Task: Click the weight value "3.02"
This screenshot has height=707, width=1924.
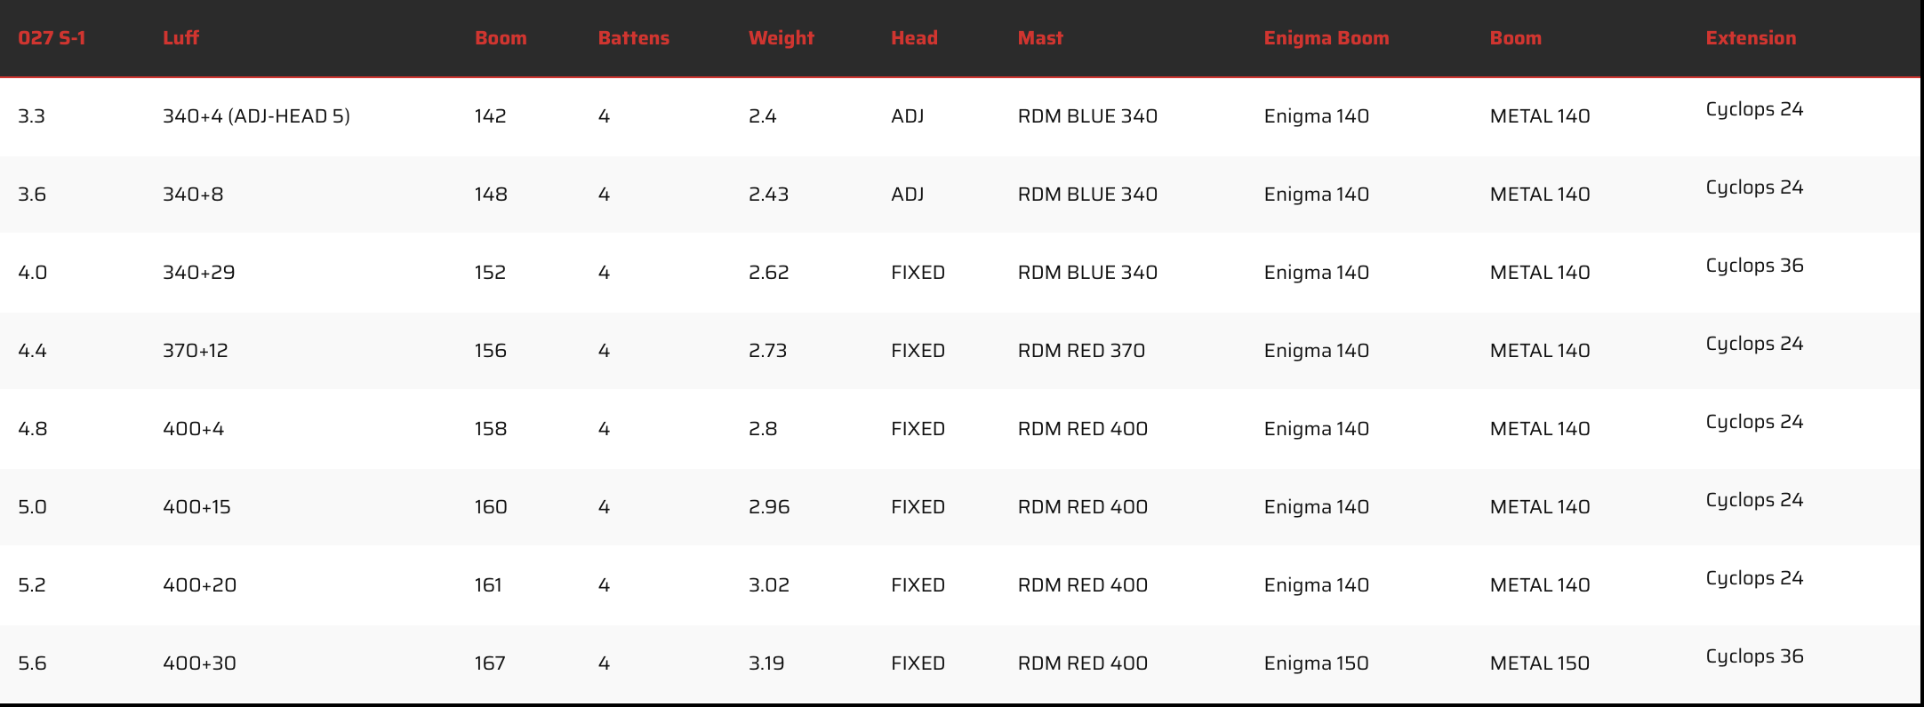Action: pyautogui.click(x=769, y=585)
